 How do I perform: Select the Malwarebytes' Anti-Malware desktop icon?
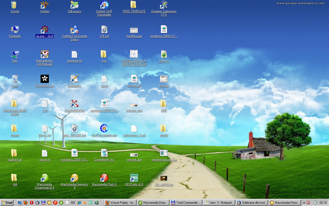(45, 55)
